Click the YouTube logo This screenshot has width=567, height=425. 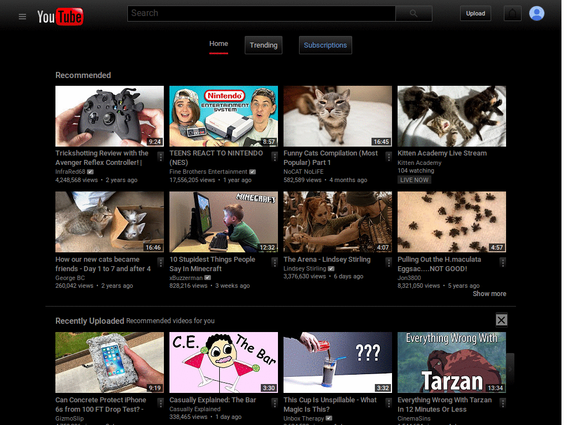60,17
